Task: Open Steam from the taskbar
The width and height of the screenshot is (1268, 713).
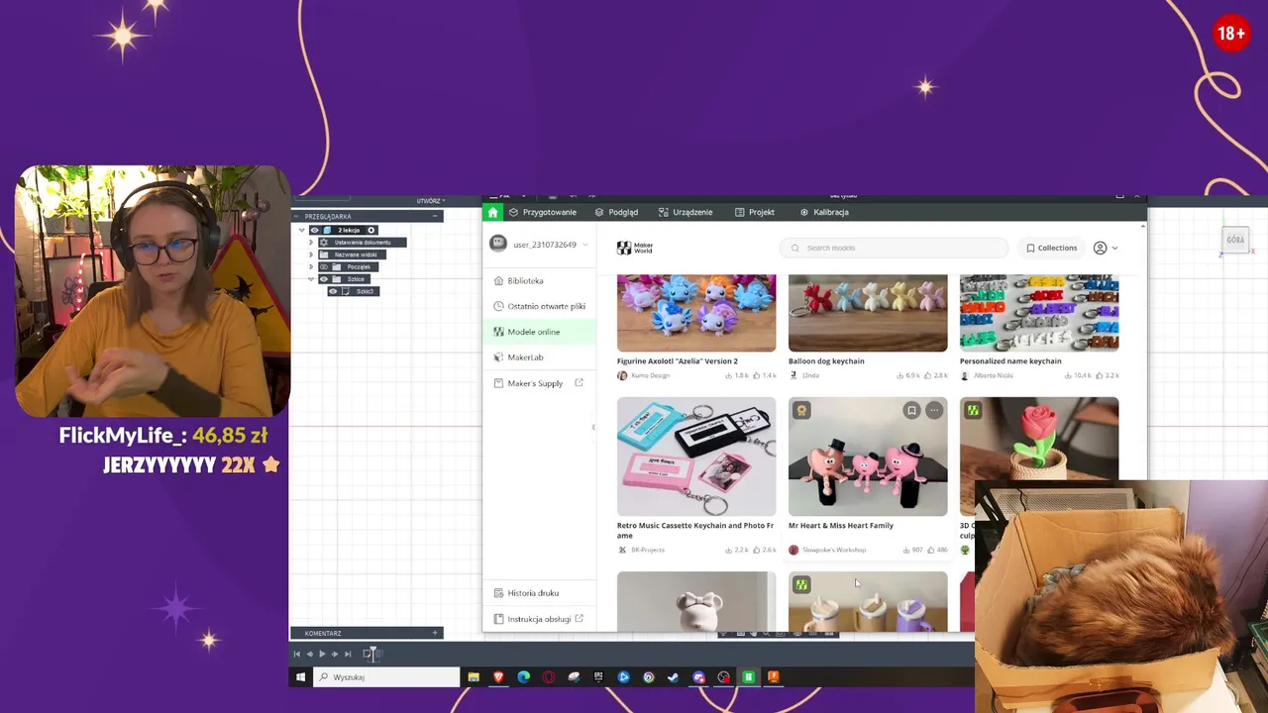Action: coord(674,677)
